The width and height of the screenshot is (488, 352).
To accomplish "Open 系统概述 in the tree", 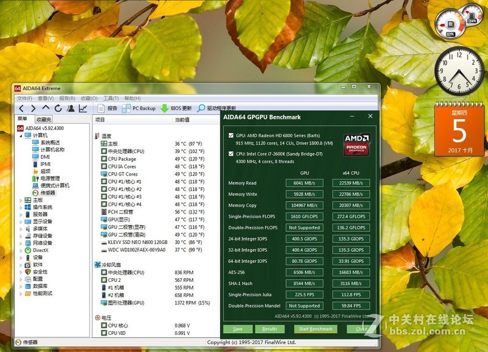I will click(46, 143).
